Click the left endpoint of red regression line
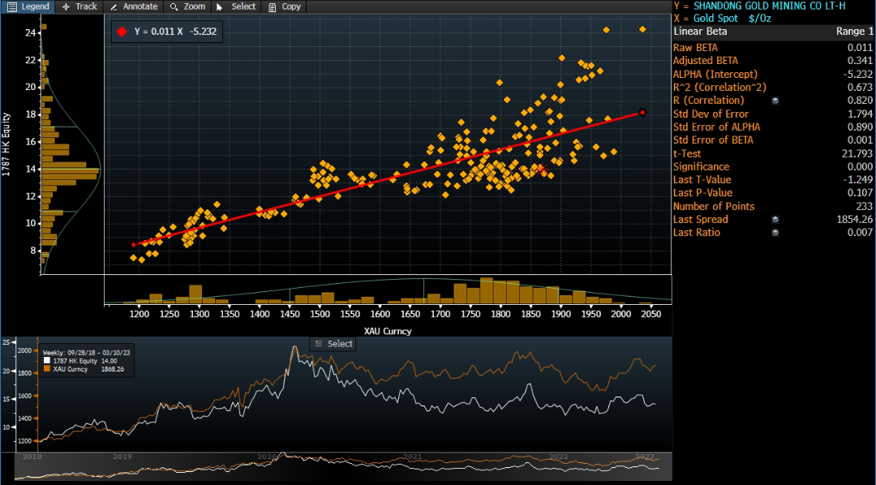This screenshot has height=485, width=876. coord(134,245)
